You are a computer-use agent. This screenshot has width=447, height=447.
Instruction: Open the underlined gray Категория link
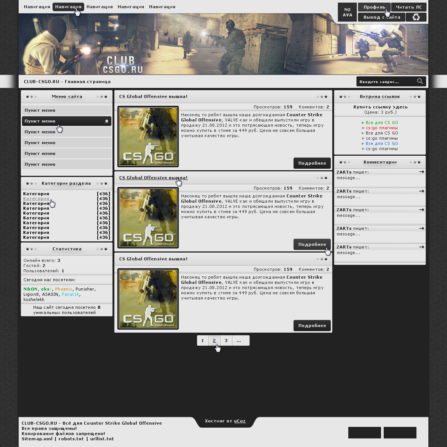pos(36,199)
